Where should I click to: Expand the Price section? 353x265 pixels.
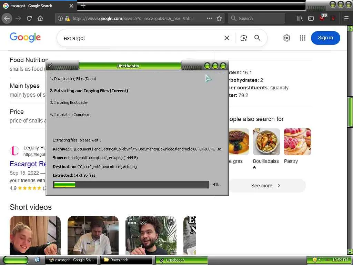pos(28,116)
